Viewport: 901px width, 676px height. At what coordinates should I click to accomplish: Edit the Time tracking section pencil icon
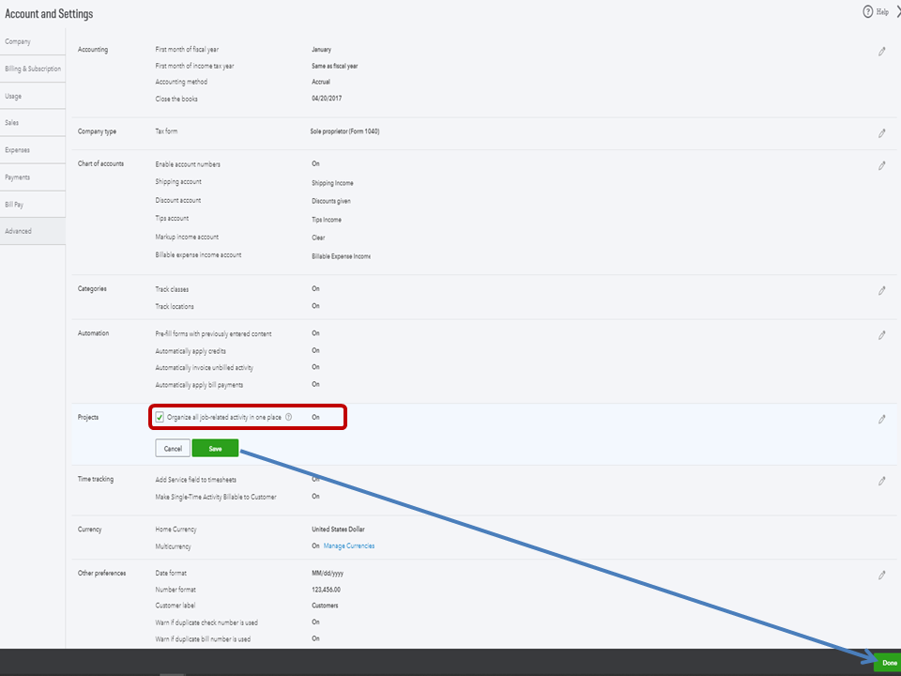click(881, 481)
